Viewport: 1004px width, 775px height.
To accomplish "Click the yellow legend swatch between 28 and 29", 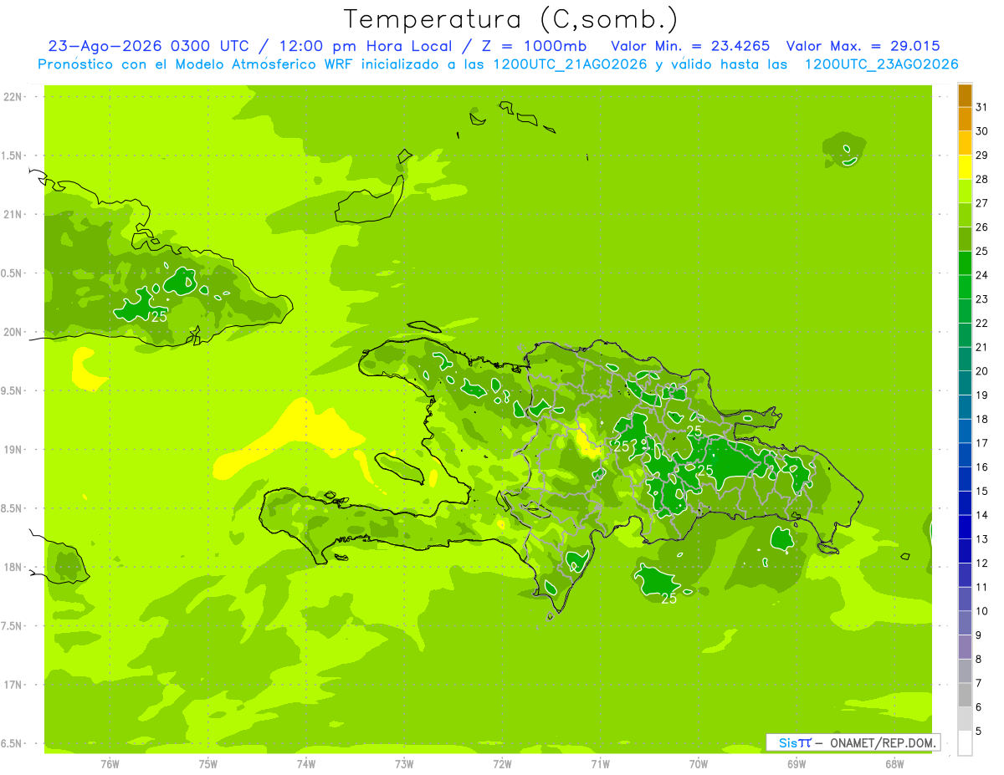I will (965, 166).
